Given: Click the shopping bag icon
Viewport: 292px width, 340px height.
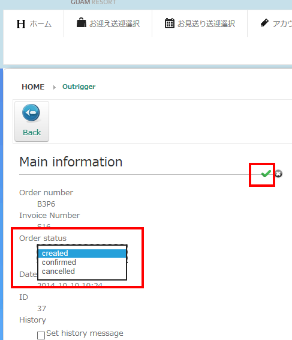Looking at the screenshot, I should 82,23.
